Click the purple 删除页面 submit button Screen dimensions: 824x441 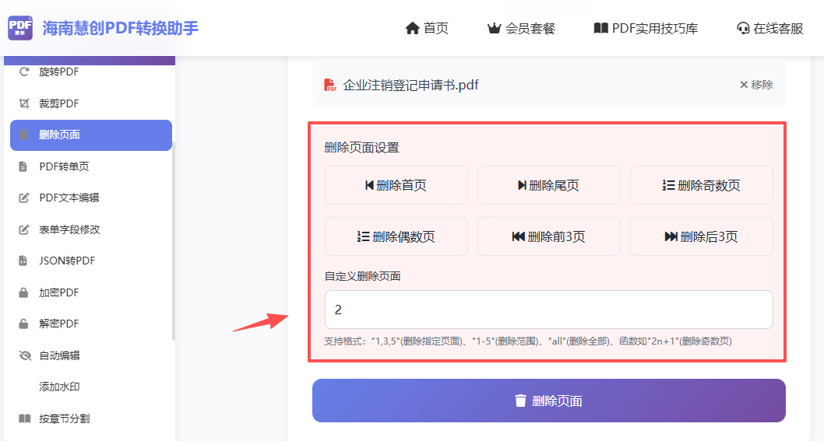click(548, 401)
